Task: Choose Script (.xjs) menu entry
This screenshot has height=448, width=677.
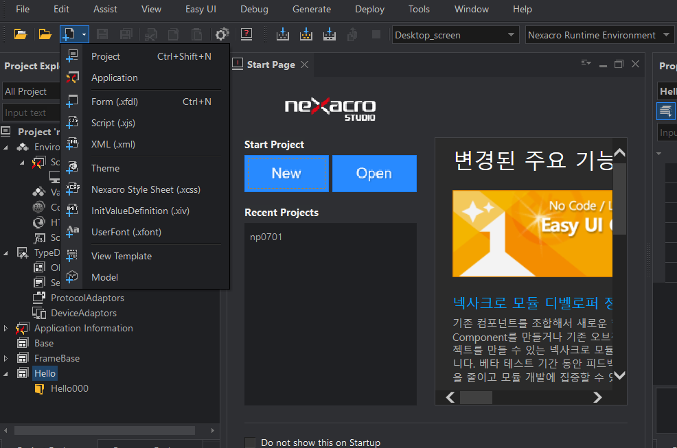Action: click(x=145, y=123)
